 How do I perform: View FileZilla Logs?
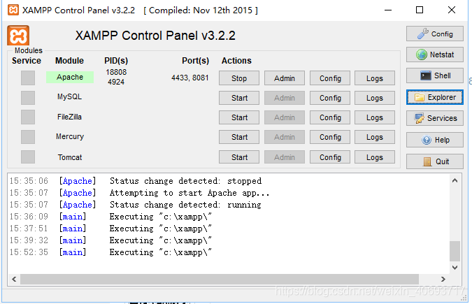pos(375,117)
